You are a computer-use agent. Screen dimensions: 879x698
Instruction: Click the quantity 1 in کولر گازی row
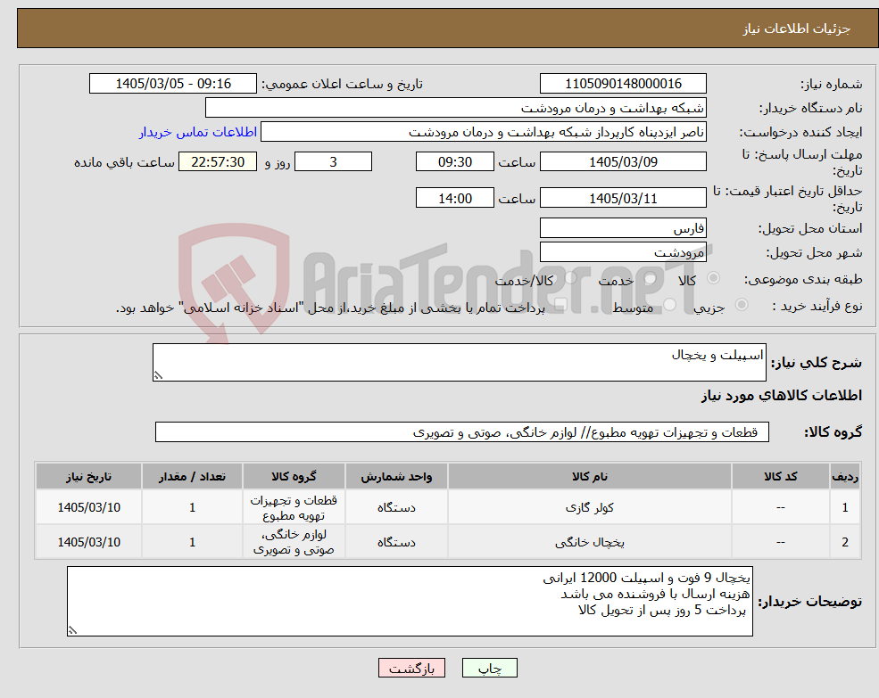click(x=192, y=507)
